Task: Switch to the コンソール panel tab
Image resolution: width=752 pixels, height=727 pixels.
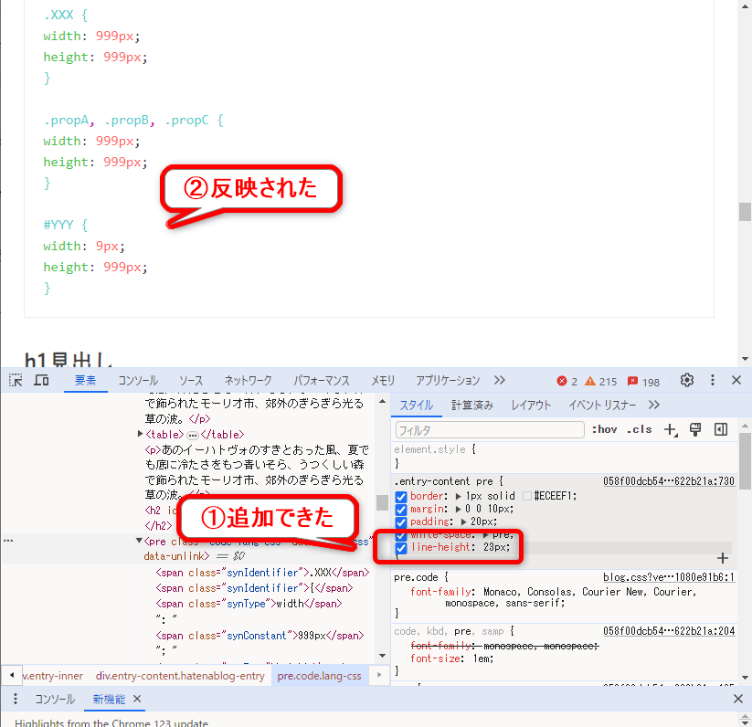Action: point(138,381)
